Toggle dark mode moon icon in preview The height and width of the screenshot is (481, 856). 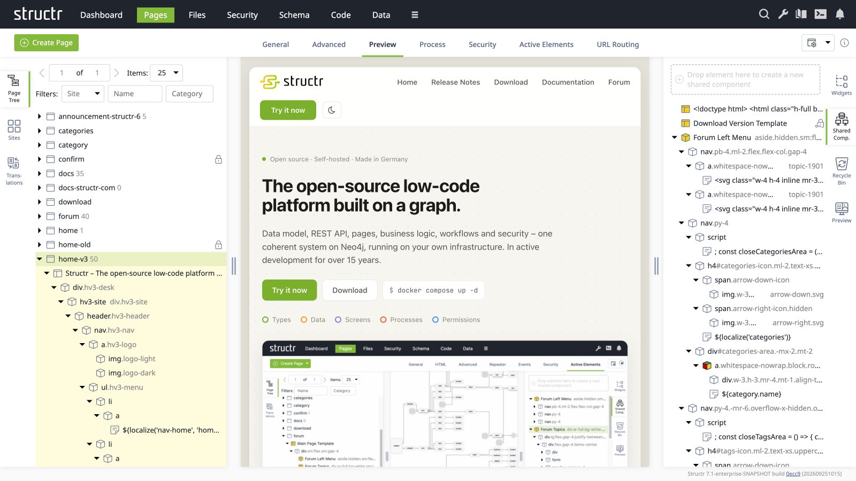click(332, 110)
